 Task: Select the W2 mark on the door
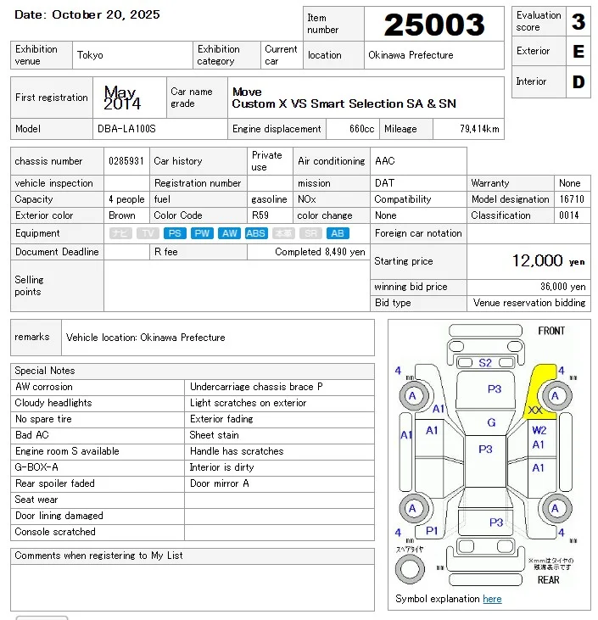point(539,430)
